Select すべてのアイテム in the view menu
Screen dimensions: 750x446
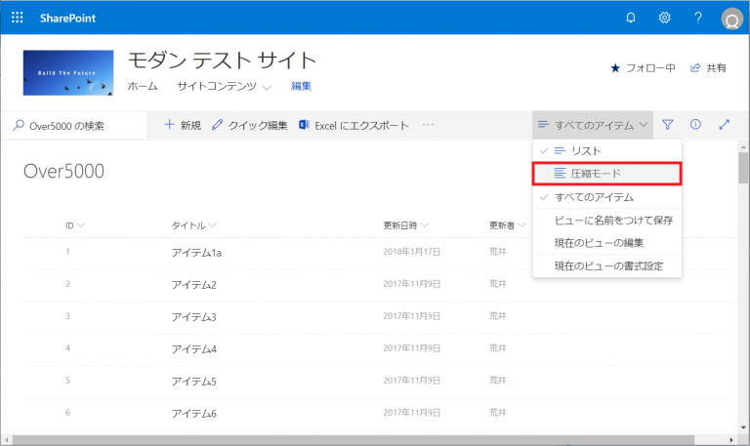[607, 197]
